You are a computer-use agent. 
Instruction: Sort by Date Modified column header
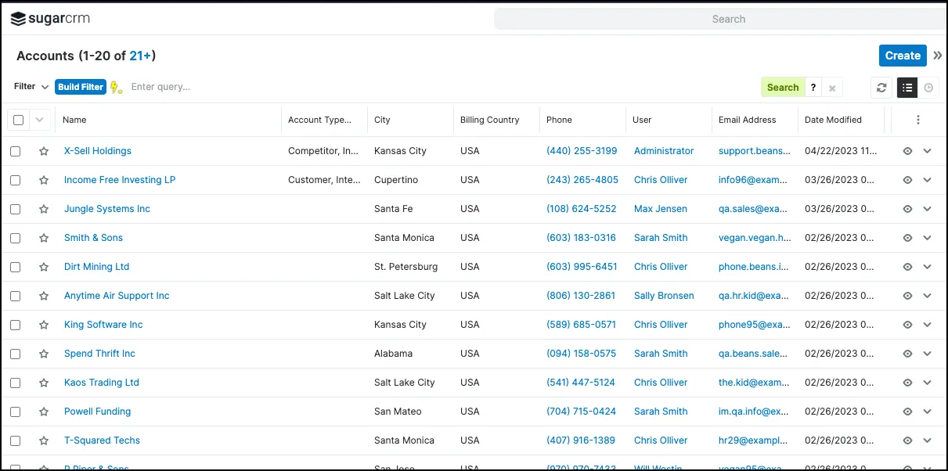click(x=833, y=120)
